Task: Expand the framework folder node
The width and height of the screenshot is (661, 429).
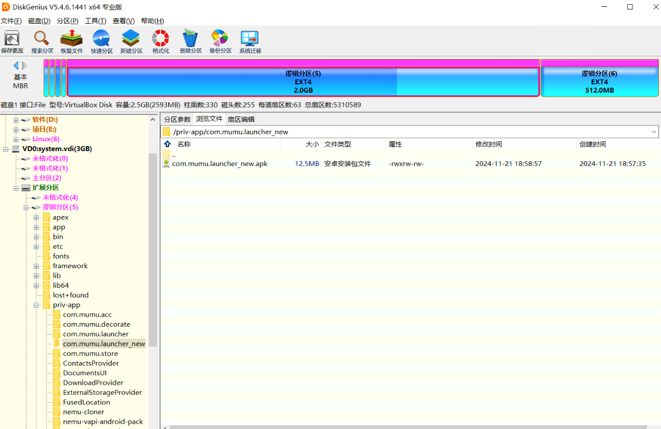Action: point(36,266)
